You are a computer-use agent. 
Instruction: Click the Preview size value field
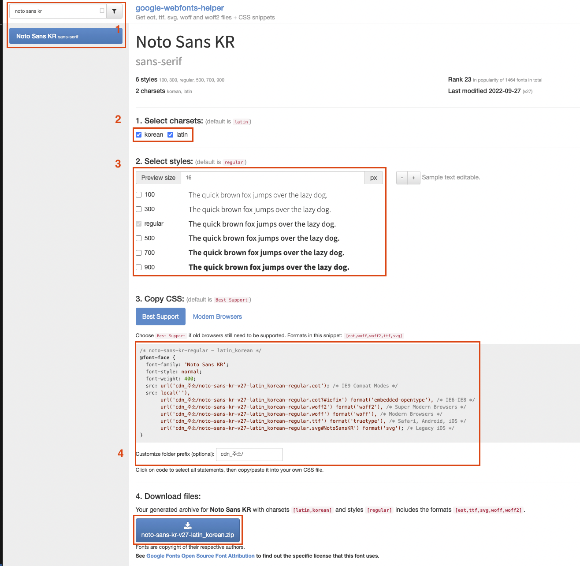pyautogui.click(x=273, y=178)
